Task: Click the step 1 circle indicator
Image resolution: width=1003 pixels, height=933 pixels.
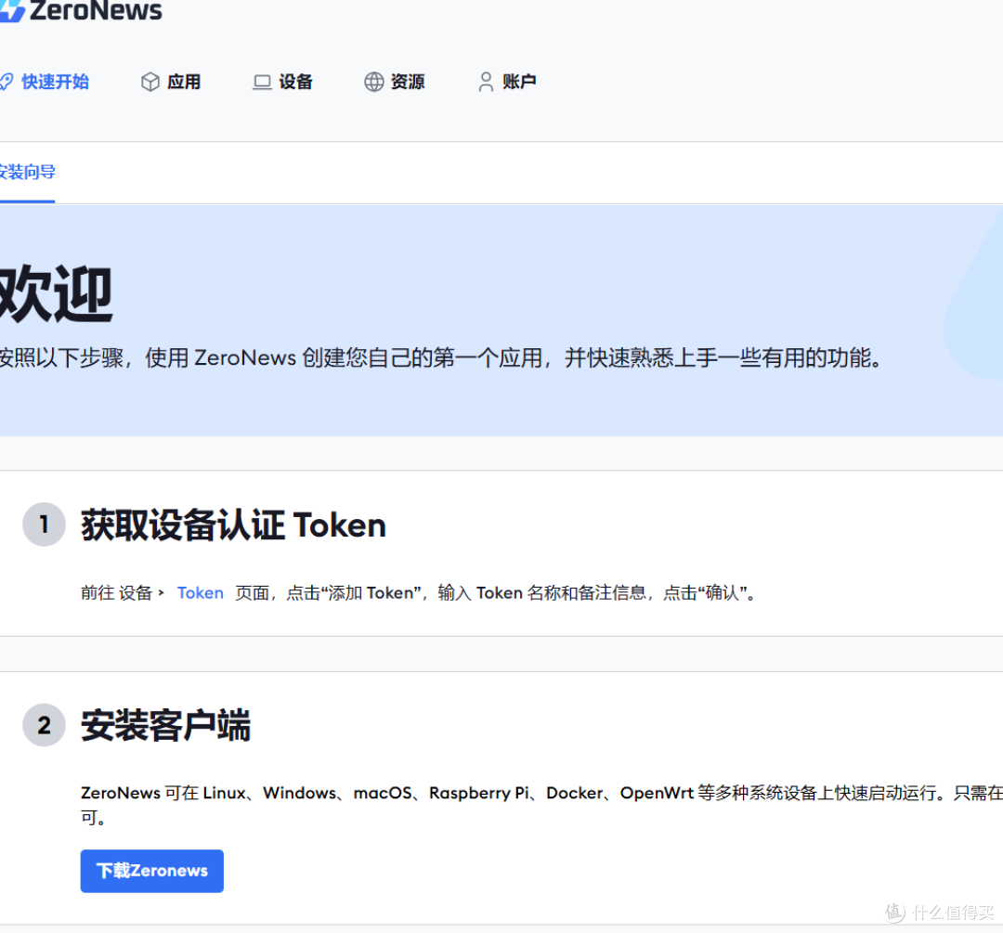Action: click(x=44, y=525)
